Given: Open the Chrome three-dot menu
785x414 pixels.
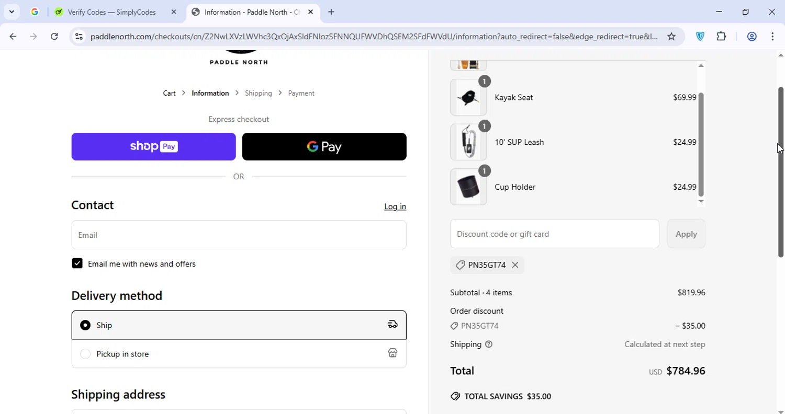Looking at the screenshot, I should coord(773,37).
